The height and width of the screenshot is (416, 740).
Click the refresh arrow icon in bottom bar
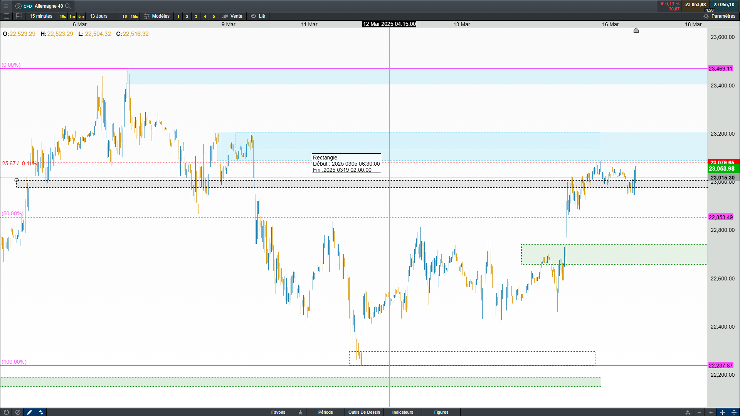pyautogui.click(x=6, y=412)
